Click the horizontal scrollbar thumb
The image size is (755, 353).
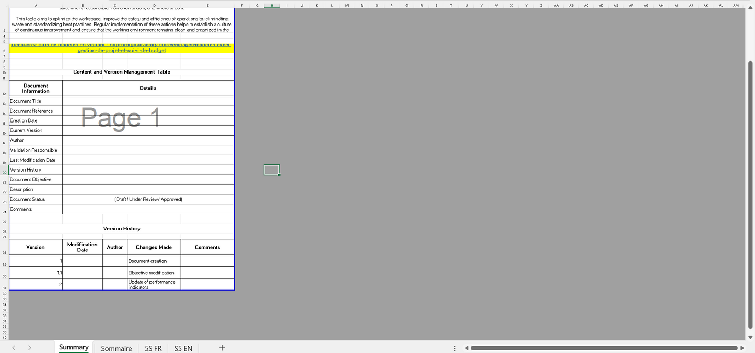[x=603, y=348]
